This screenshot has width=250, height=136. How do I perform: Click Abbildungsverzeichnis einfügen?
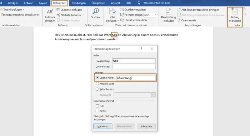click(x=198, y=10)
